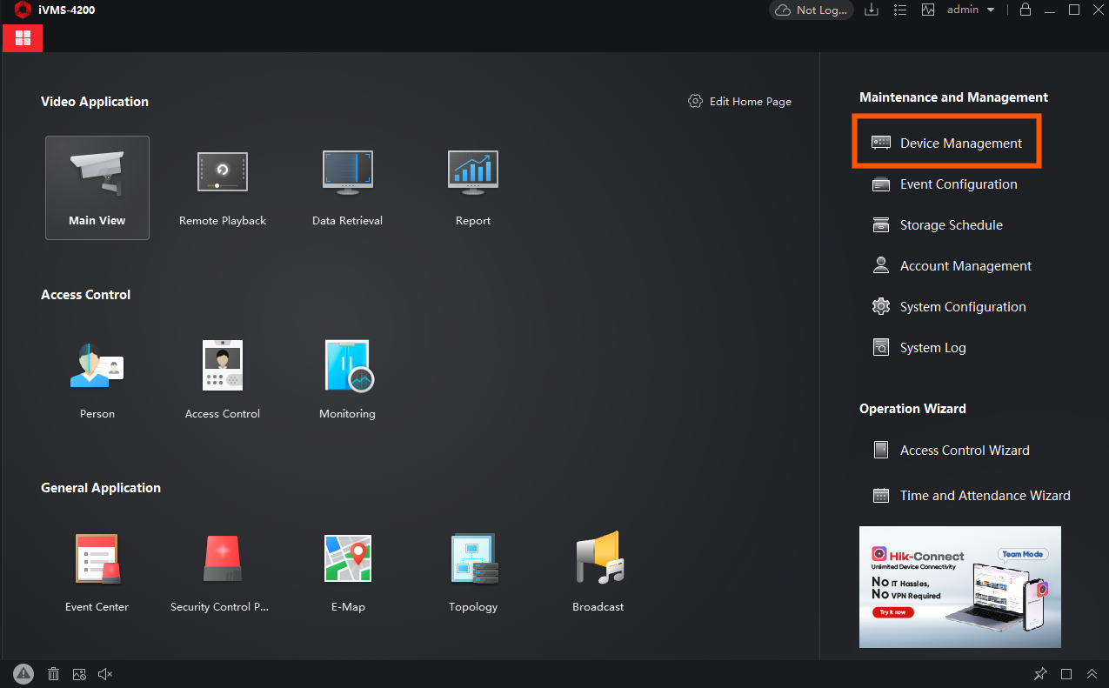Viewport: 1109px width, 688px height.
Task: Click Edit Home Page
Action: click(x=739, y=102)
